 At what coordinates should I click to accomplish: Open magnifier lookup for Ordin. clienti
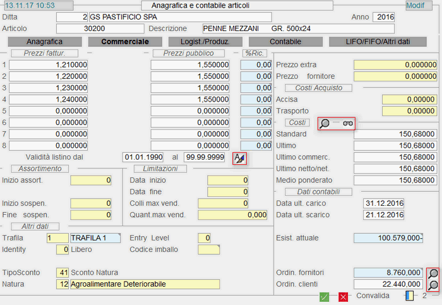point(434,285)
